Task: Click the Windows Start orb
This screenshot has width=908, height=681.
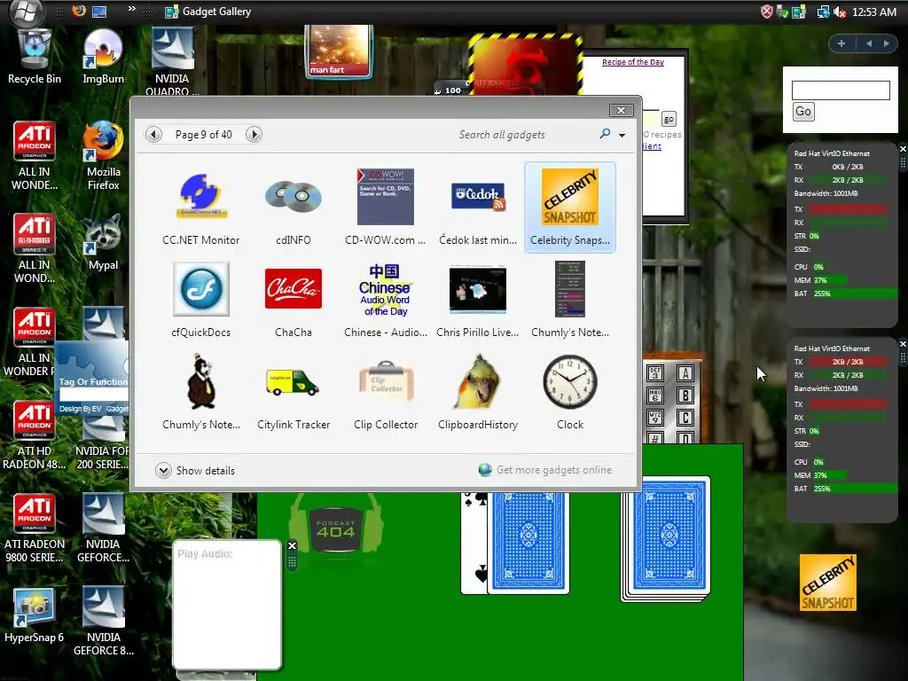Action: (27, 12)
